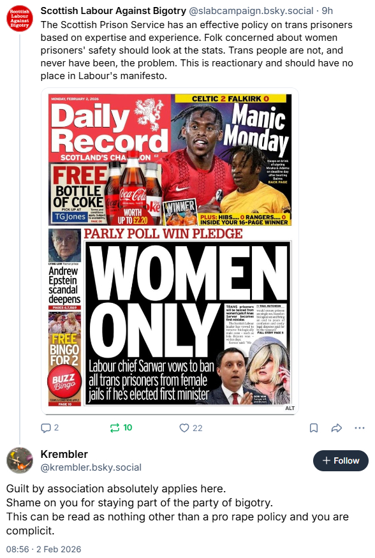Image resolution: width=375 pixels, height=558 pixels.
Task: Click the Krembler display name
Action: click(x=64, y=454)
